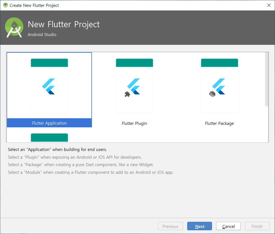
Task: Click the small Android Studio title bar icon
Action: 5,5
